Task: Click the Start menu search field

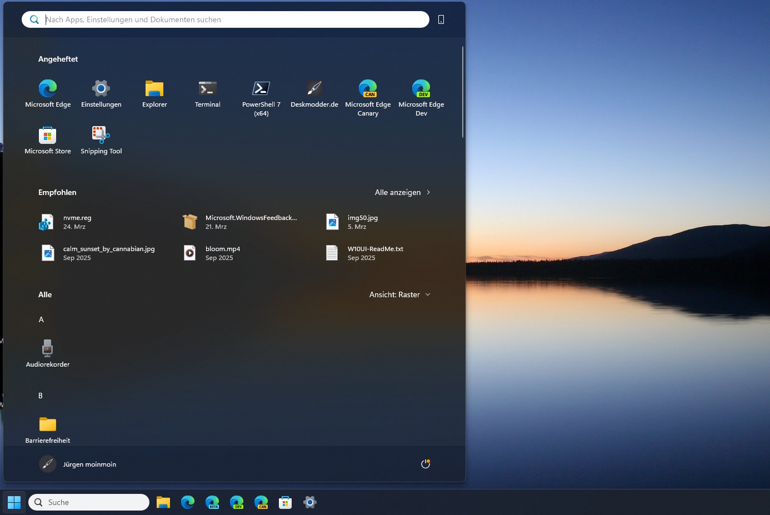Action: pos(233,19)
